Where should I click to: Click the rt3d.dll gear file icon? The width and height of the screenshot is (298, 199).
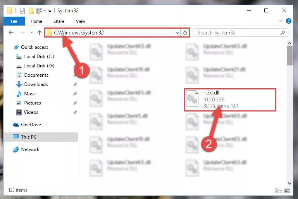coord(192,99)
